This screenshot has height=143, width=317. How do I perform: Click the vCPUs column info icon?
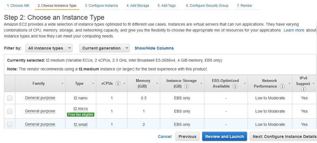[x=118, y=84]
